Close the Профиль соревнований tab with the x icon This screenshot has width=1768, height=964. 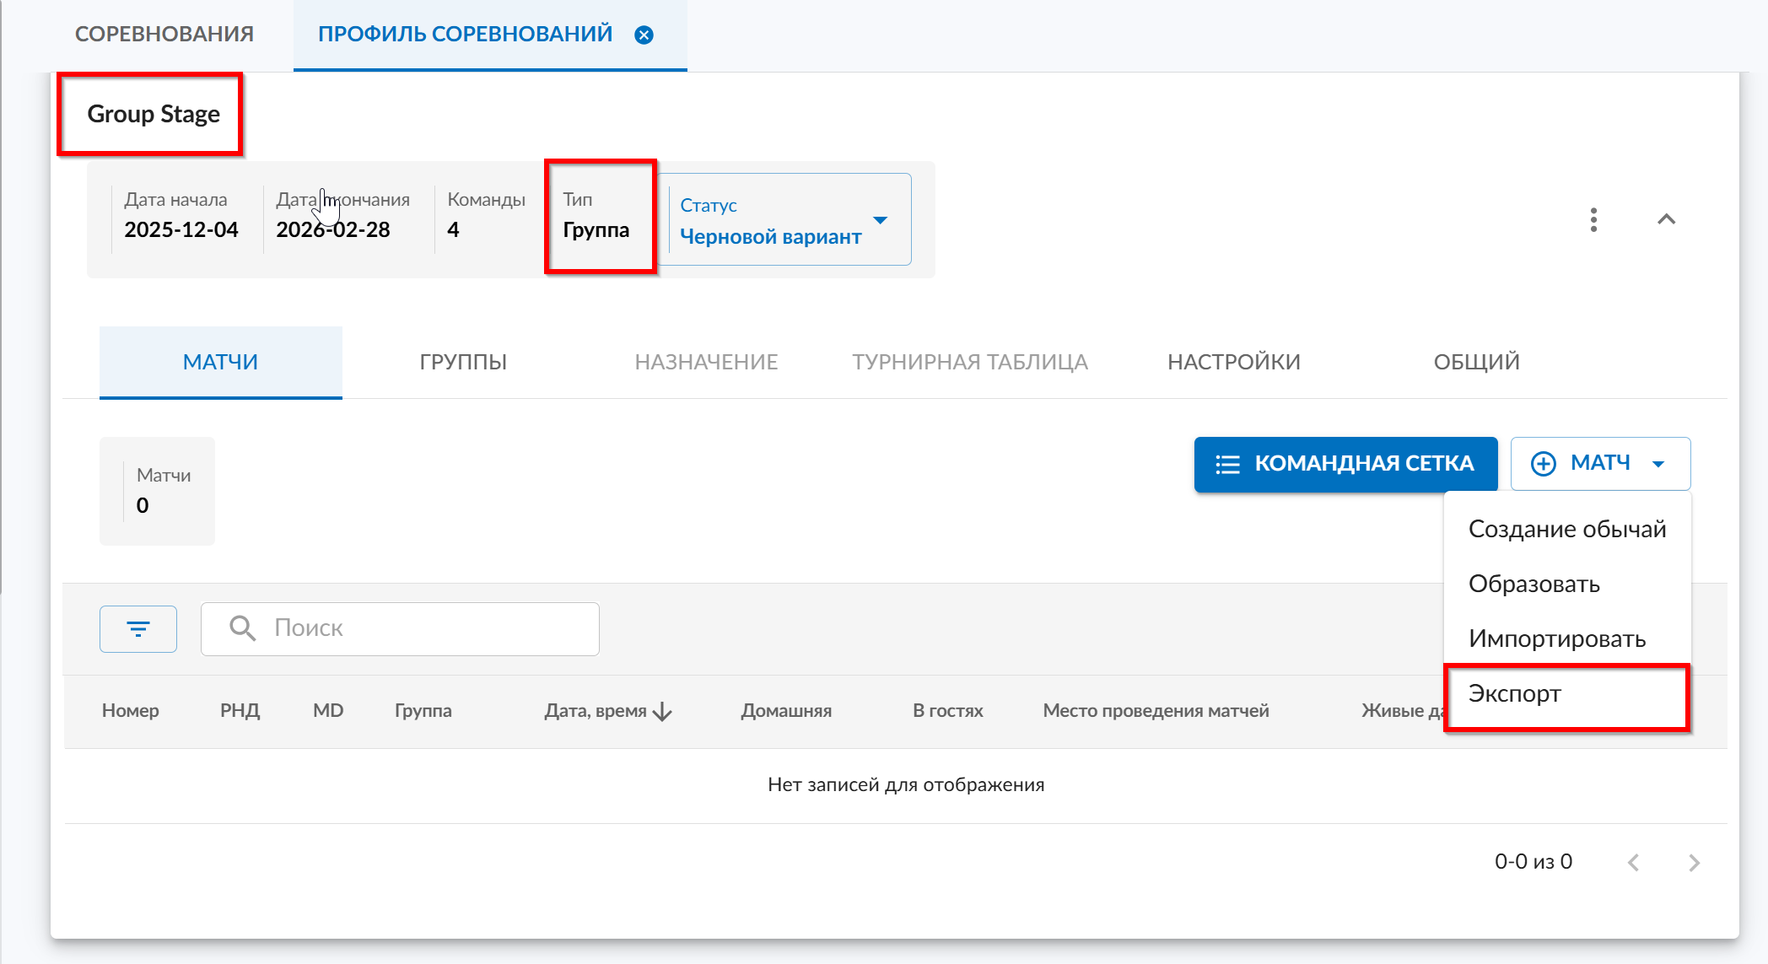pyautogui.click(x=644, y=35)
